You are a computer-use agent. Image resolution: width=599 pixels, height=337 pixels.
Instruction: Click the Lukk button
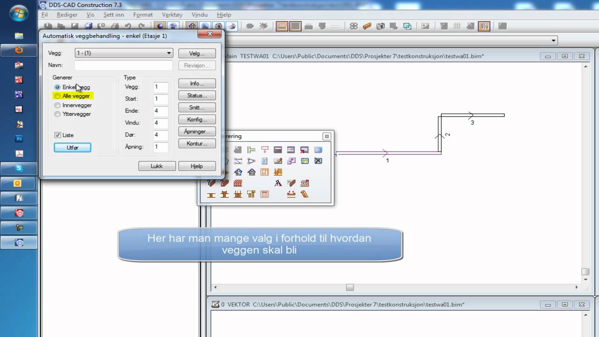point(157,166)
